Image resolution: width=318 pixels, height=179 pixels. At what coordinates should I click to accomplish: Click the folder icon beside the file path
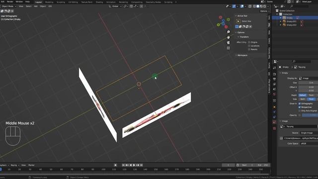click(x=281, y=138)
